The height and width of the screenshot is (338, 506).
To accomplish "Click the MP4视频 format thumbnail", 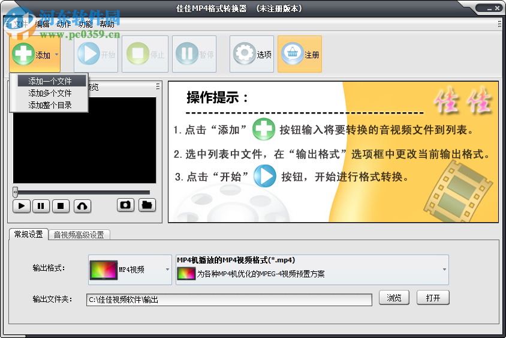I will pos(104,270).
